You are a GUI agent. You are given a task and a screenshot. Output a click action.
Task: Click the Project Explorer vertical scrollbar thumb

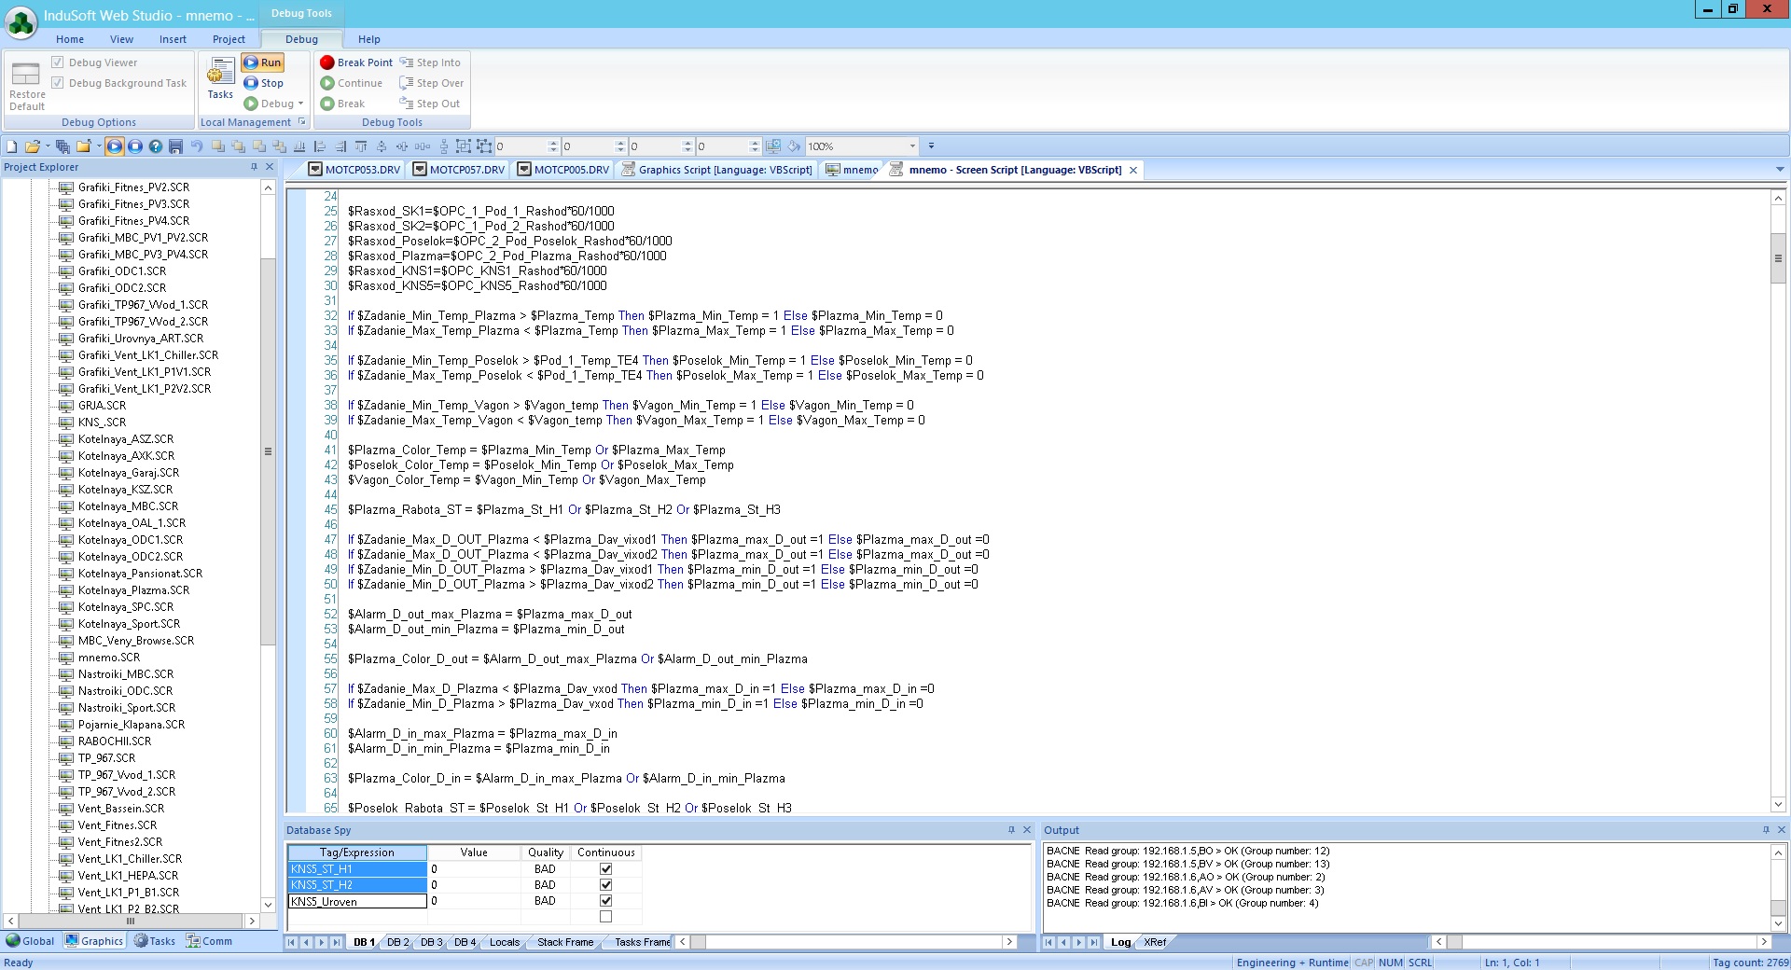point(268,450)
